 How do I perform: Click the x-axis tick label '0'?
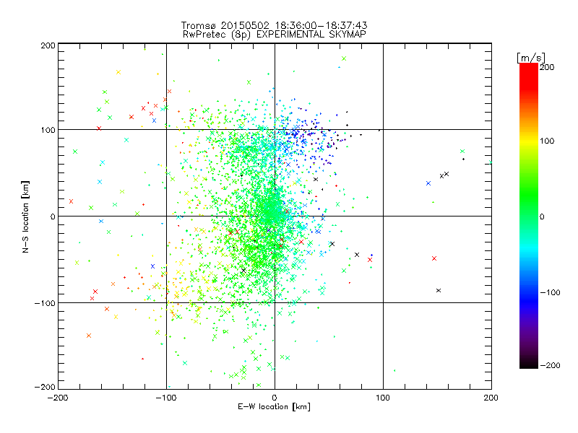275,398
